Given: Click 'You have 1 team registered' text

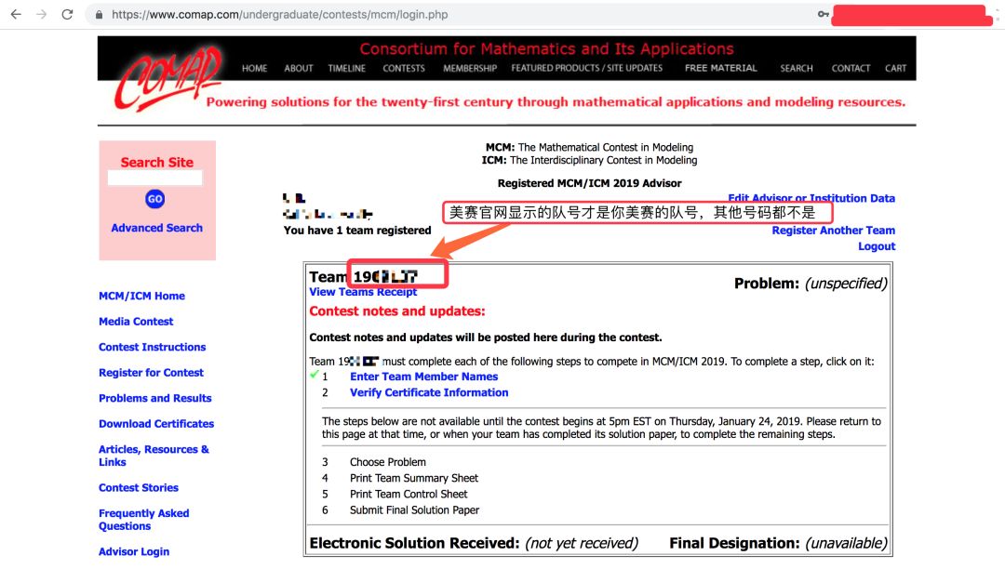Looking at the screenshot, I should 357,231.
